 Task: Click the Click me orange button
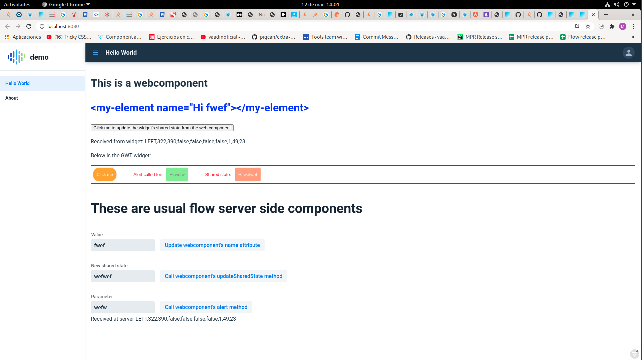point(104,174)
